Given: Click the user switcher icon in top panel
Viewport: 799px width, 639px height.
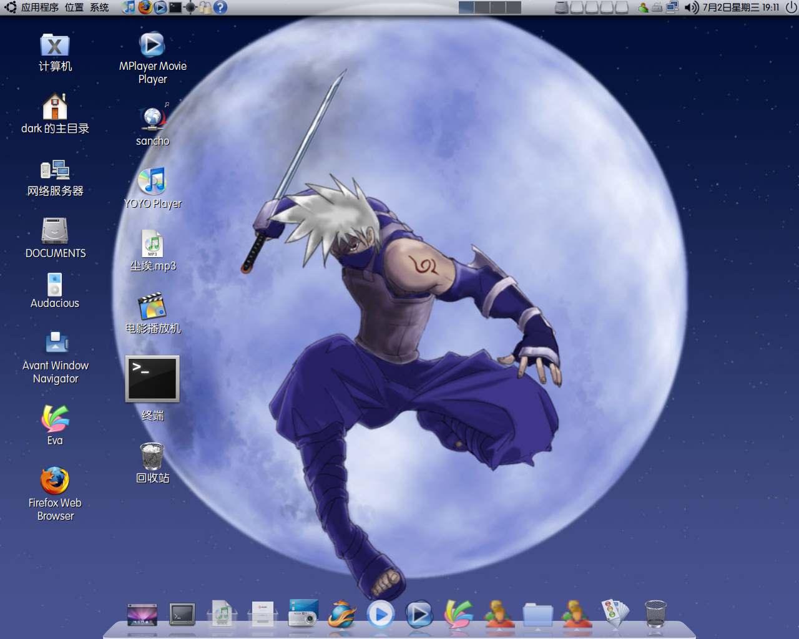Looking at the screenshot, I should click(x=643, y=7).
